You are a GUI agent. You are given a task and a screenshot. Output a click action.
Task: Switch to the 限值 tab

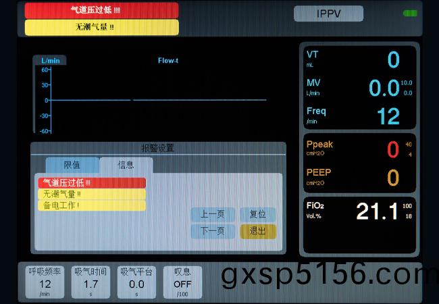pos(72,165)
